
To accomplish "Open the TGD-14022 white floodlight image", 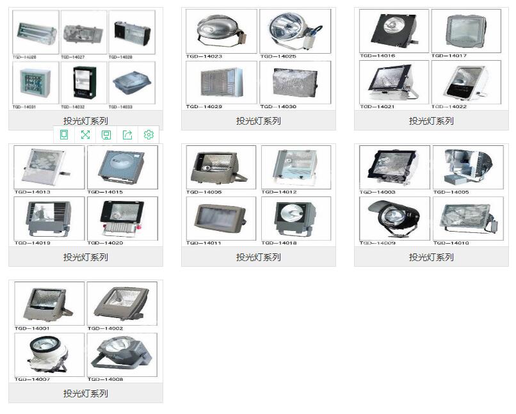I will pos(466,82).
